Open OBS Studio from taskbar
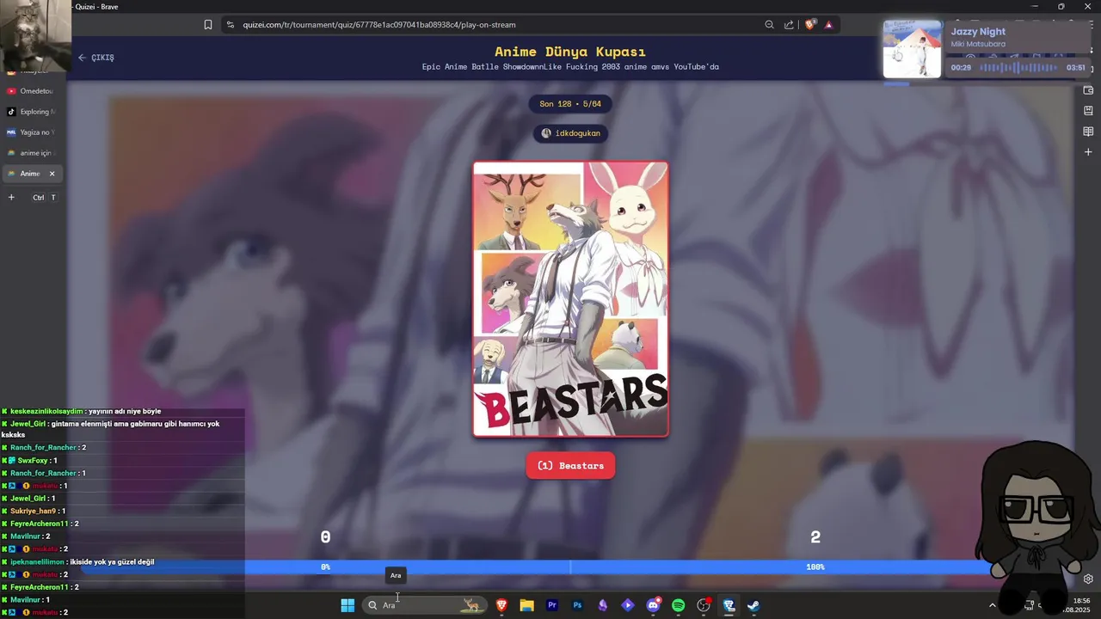The width and height of the screenshot is (1101, 619). [704, 605]
